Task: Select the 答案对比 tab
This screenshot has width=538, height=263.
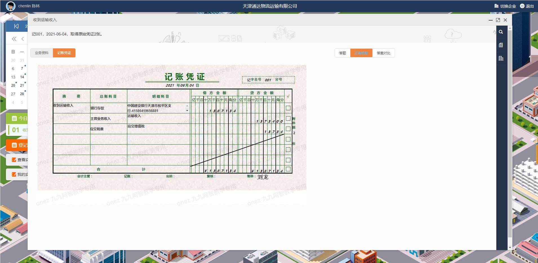Action: [x=384, y=53]
